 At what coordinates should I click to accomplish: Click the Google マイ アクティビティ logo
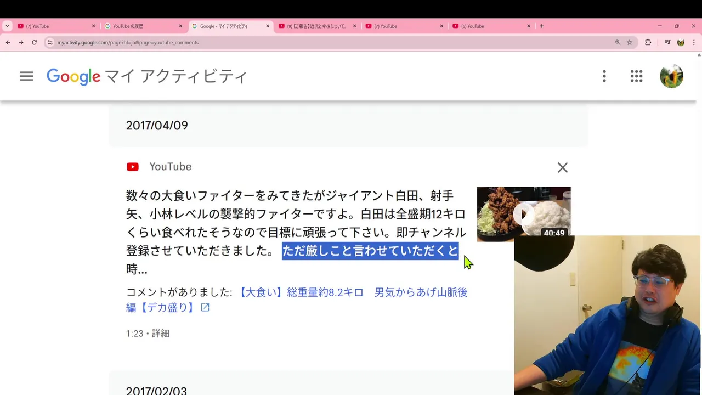tap(147, 76)
